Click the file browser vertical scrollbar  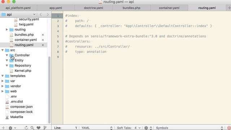point(49,90)
